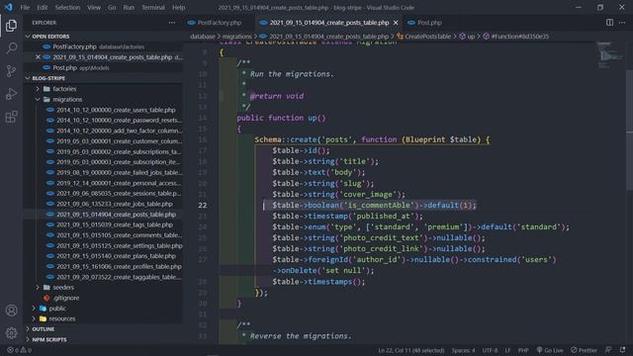Change indentation via Spaces: 4
The width and height of the screenshot is (633, 356).
[463, 350]
